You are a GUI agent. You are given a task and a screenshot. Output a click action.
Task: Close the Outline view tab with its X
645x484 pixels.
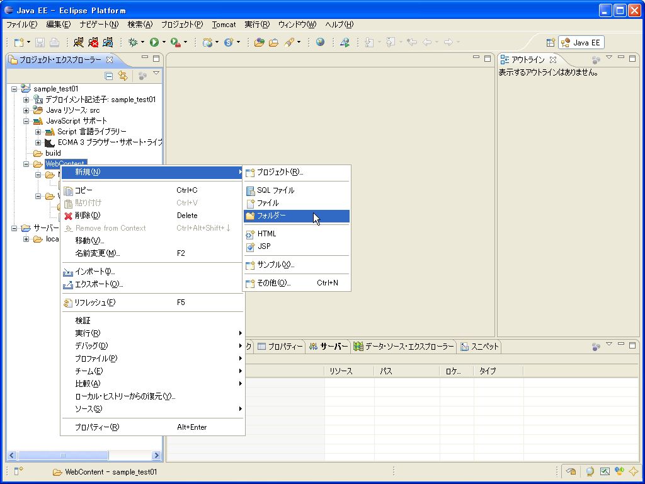coord(553,60)
